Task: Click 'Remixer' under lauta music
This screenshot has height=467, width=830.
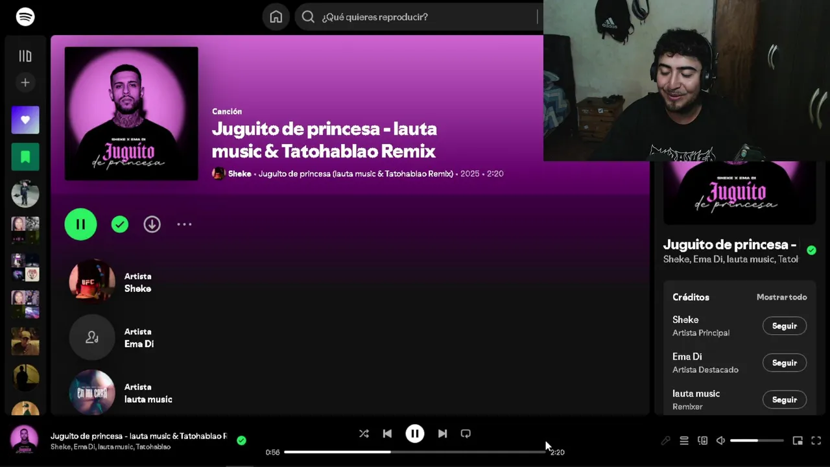Action: 687,407
